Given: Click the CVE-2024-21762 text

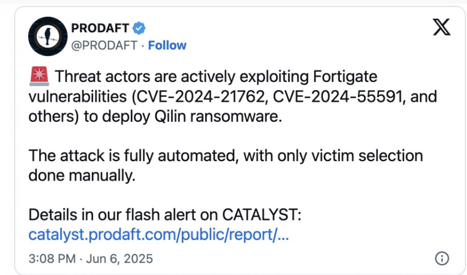Looking at the screenshot, I should [199, 97].
